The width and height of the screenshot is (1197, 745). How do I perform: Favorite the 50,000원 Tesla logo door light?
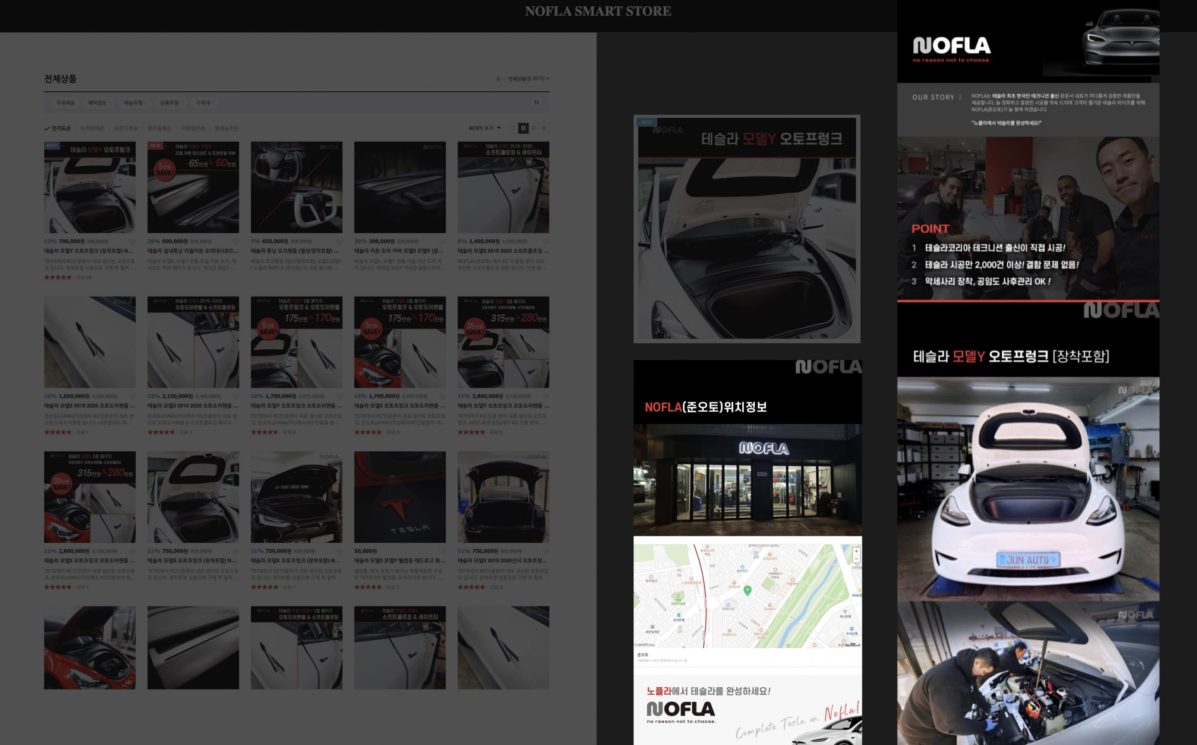click(x=442, y=551)
